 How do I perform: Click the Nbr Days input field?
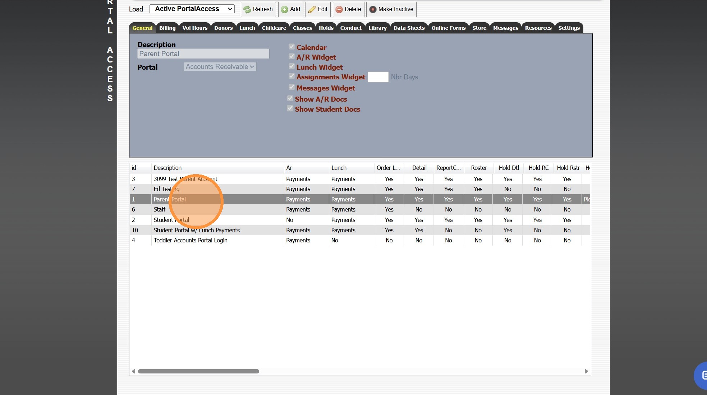(x=378, y=77)
